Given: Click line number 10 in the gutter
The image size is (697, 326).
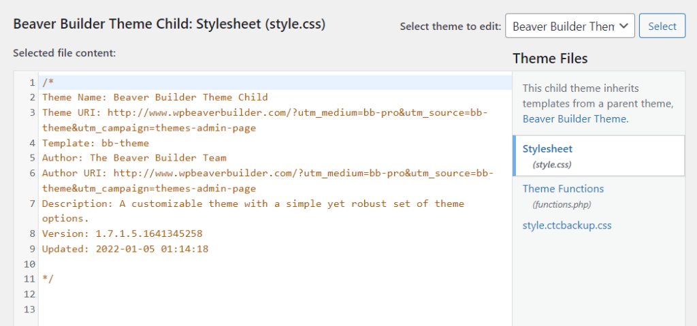Looking at the screenshot, I should tap(29, 264).
